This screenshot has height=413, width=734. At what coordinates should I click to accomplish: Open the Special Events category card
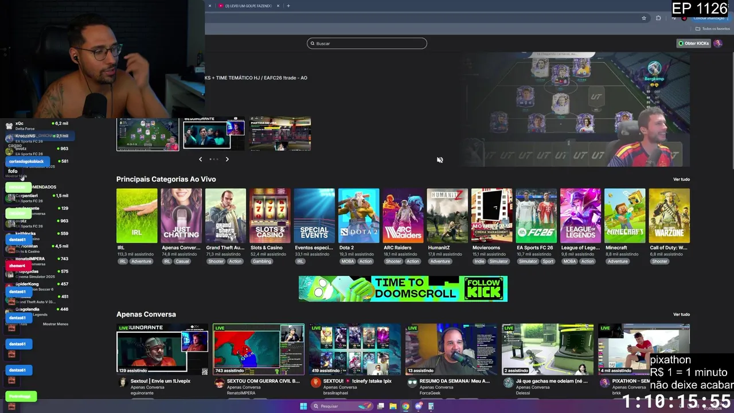314,216
